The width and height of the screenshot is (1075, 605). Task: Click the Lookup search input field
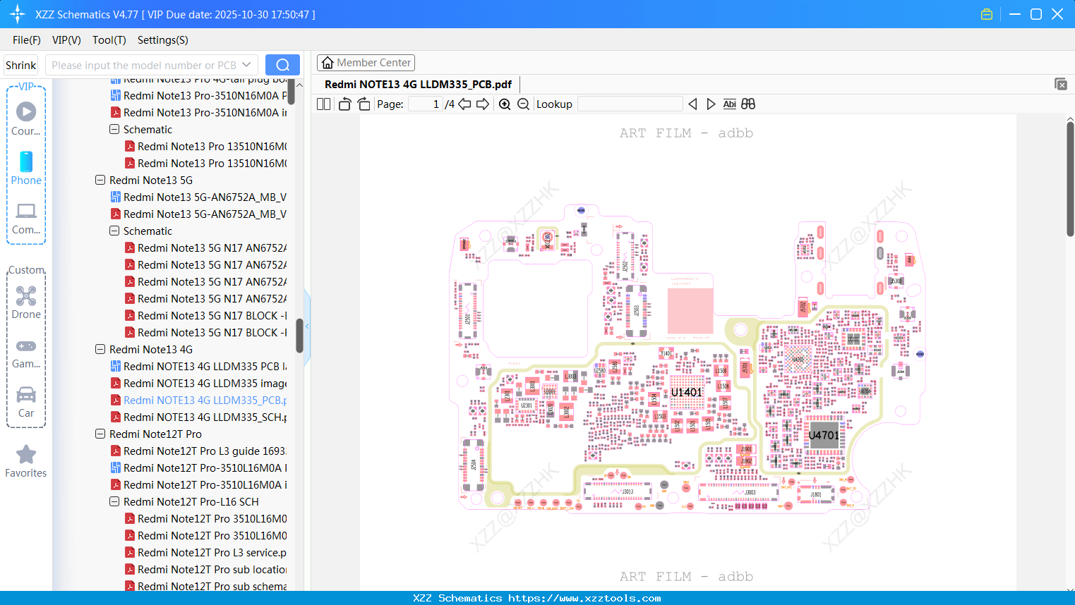629,104
